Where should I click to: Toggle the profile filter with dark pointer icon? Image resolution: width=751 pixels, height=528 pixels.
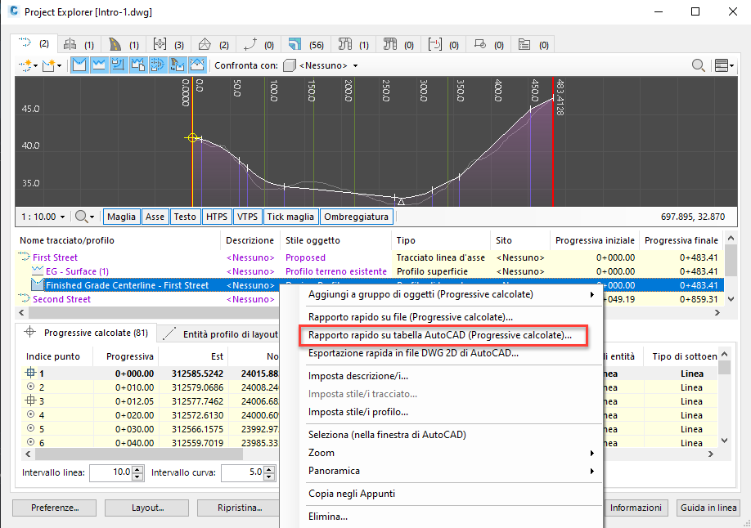click(x=178, y=65)
